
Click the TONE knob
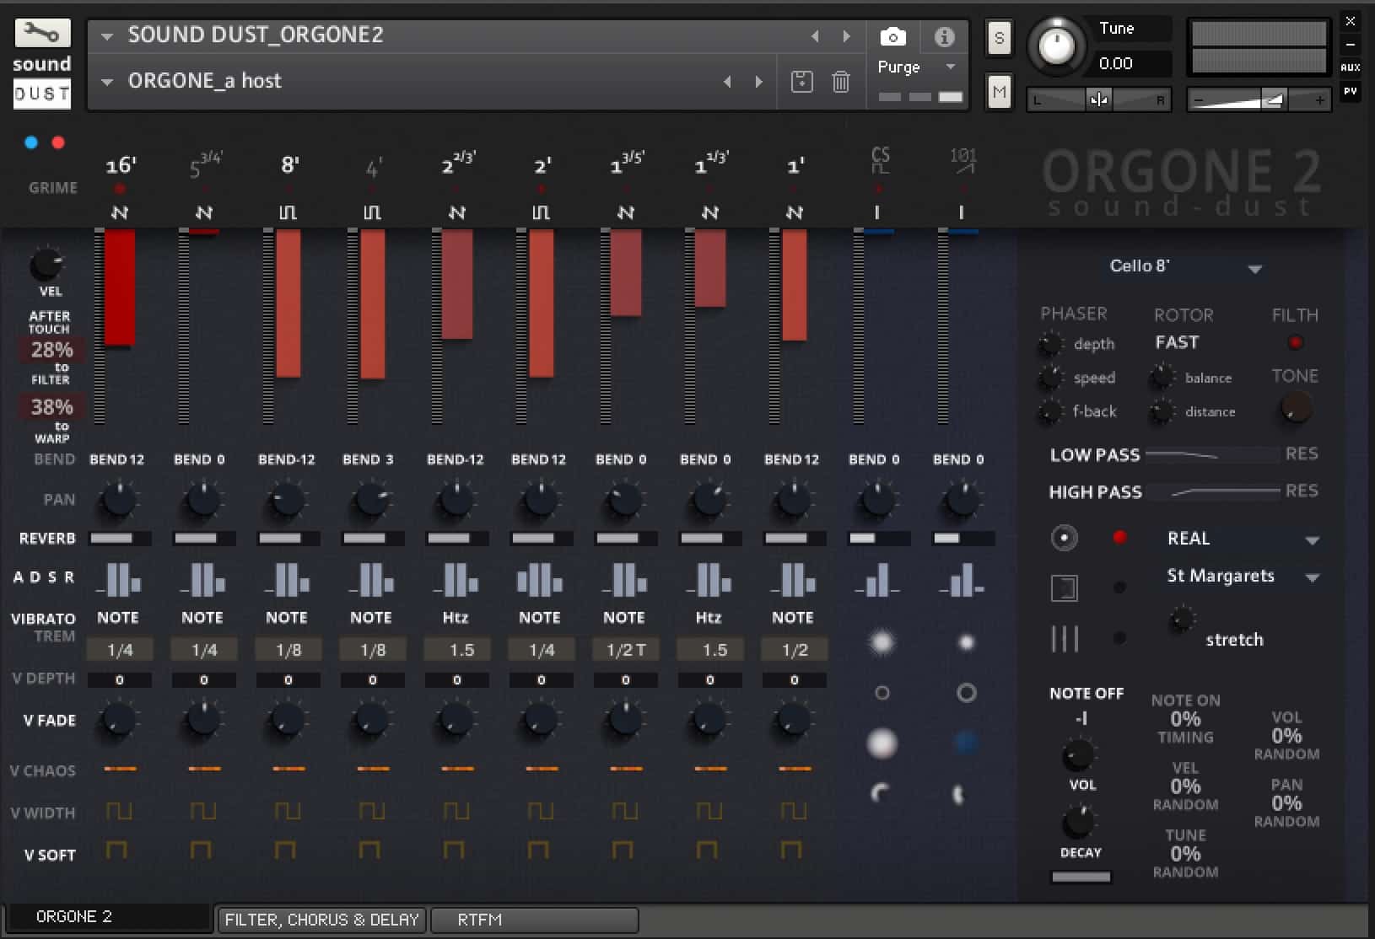(x=1296, y=409)
